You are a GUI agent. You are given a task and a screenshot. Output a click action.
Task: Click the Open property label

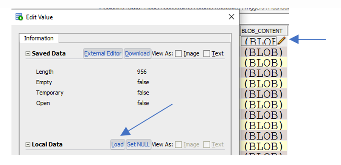(x=43, y=103)
